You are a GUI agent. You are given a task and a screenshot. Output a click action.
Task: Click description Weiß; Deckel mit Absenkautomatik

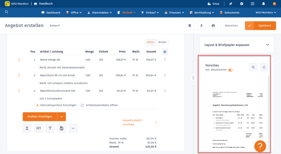click(62, 68)
